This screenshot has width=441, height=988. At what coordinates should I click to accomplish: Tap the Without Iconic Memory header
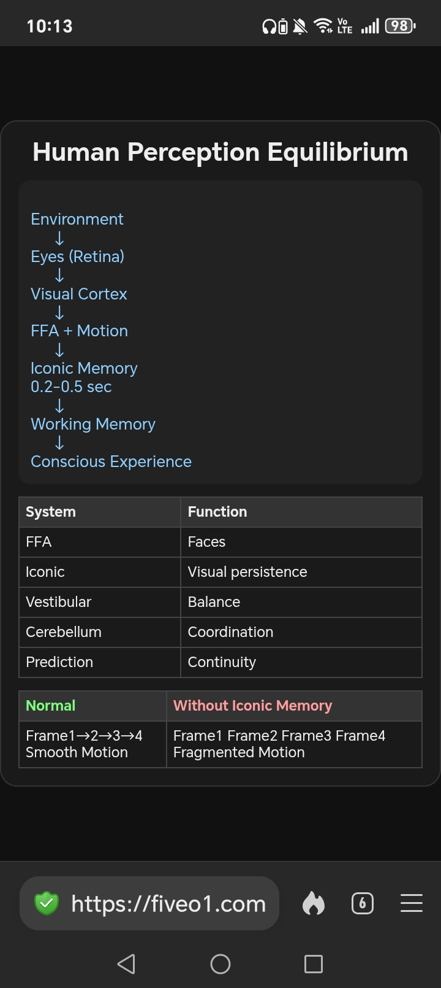(x=252, y=706)
